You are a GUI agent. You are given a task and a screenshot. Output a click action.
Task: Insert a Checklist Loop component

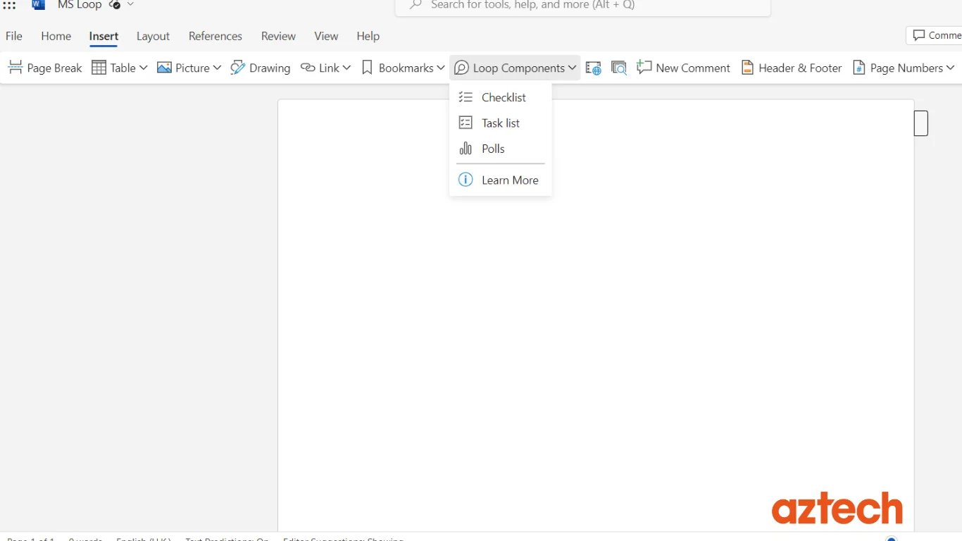click(502, 97)
